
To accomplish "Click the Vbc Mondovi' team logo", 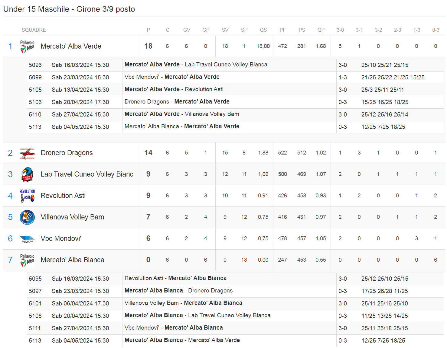I will pyautogui.click(x=27, y=239).
